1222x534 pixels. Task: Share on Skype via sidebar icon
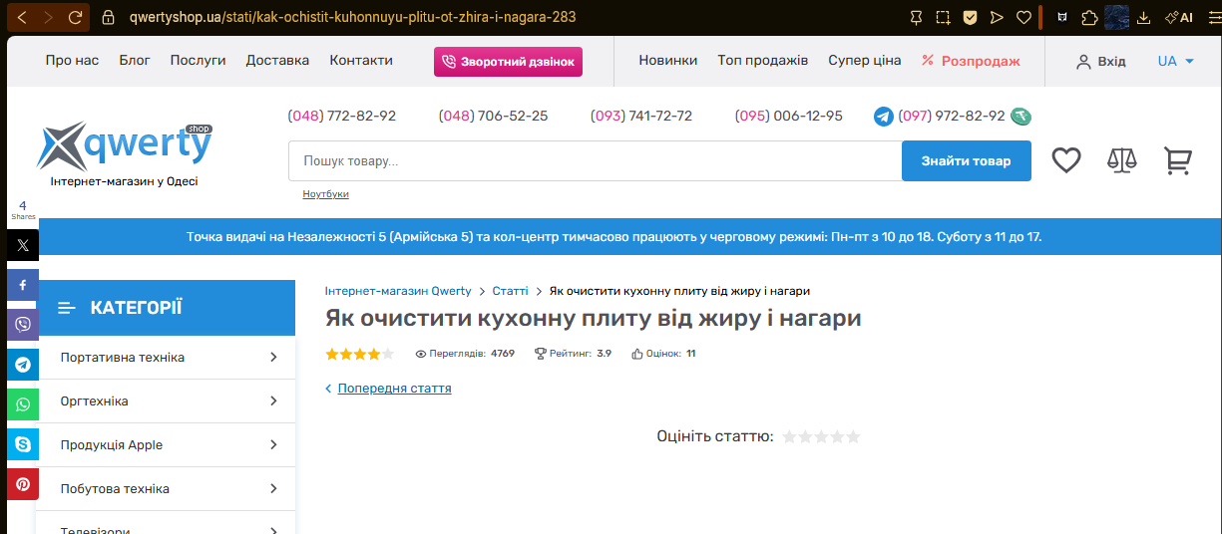(23, 444)
